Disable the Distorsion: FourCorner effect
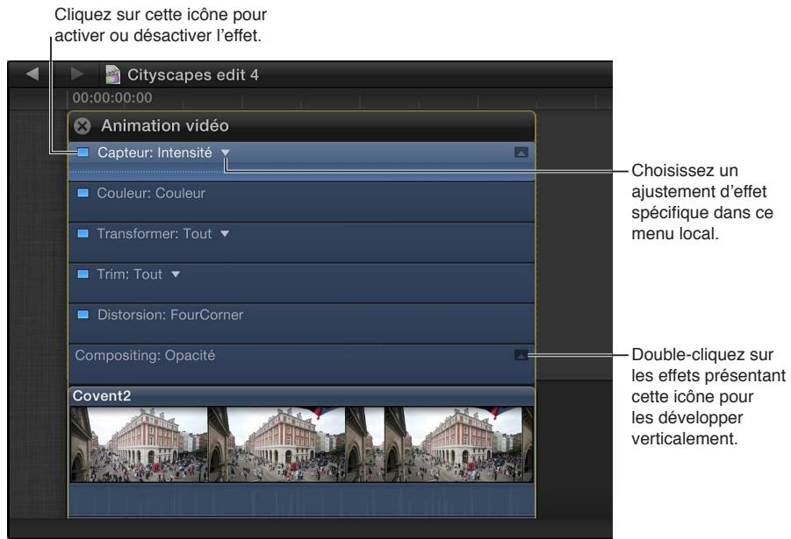791x539 pixels. (x=83, y=315)
